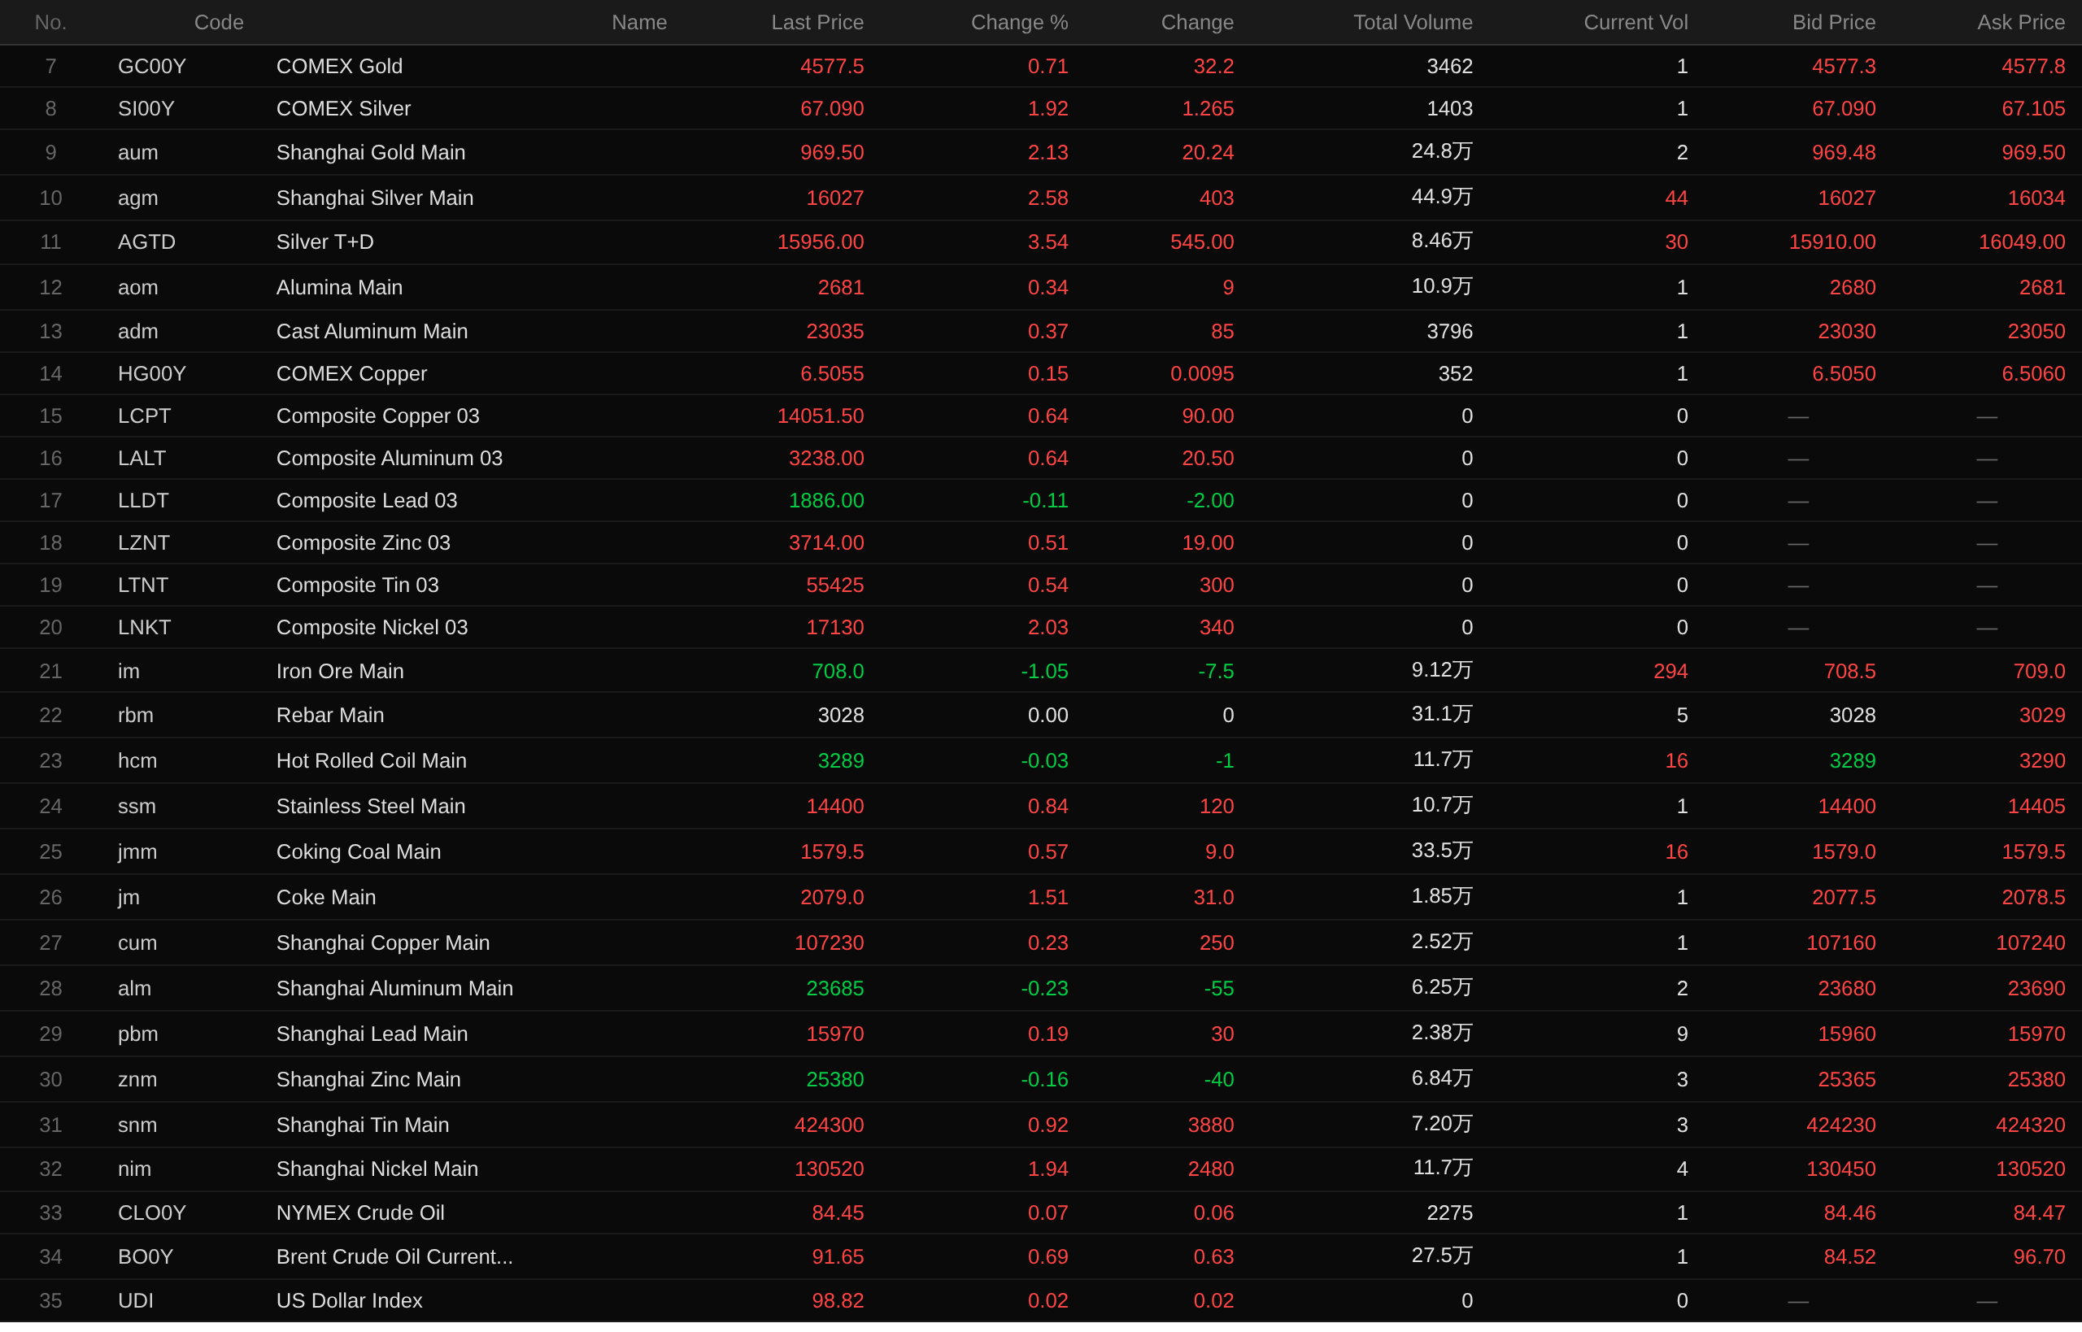Click the No. column header
This screenshot has width=2082, height=1332.
point(50,23)
